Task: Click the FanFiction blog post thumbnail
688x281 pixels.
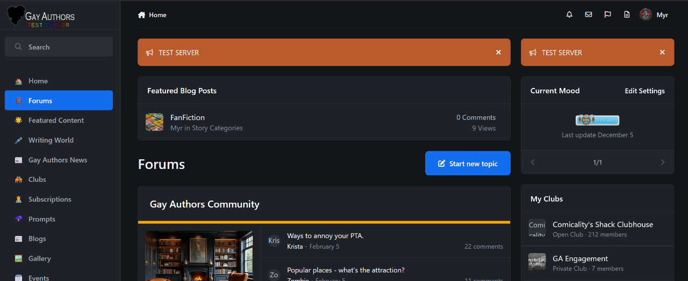Action: [154, 122]
